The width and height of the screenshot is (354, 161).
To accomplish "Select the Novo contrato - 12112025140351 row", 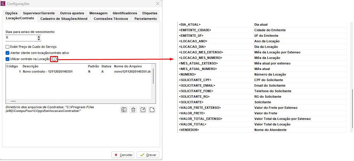I will (47, 71).
